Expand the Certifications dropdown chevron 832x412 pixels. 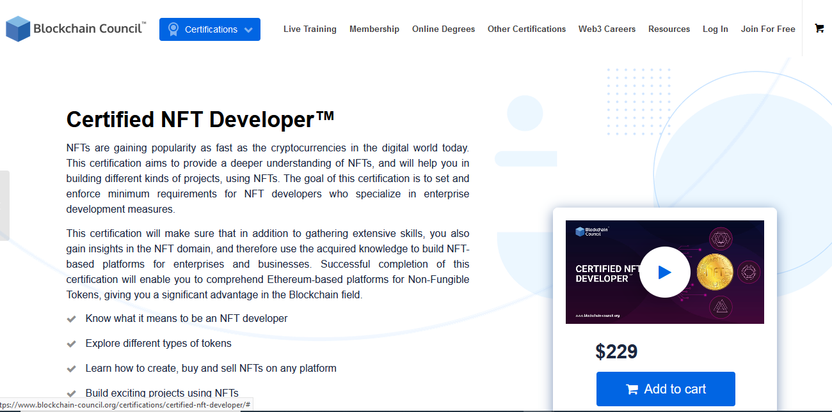[x=248, y=30]
